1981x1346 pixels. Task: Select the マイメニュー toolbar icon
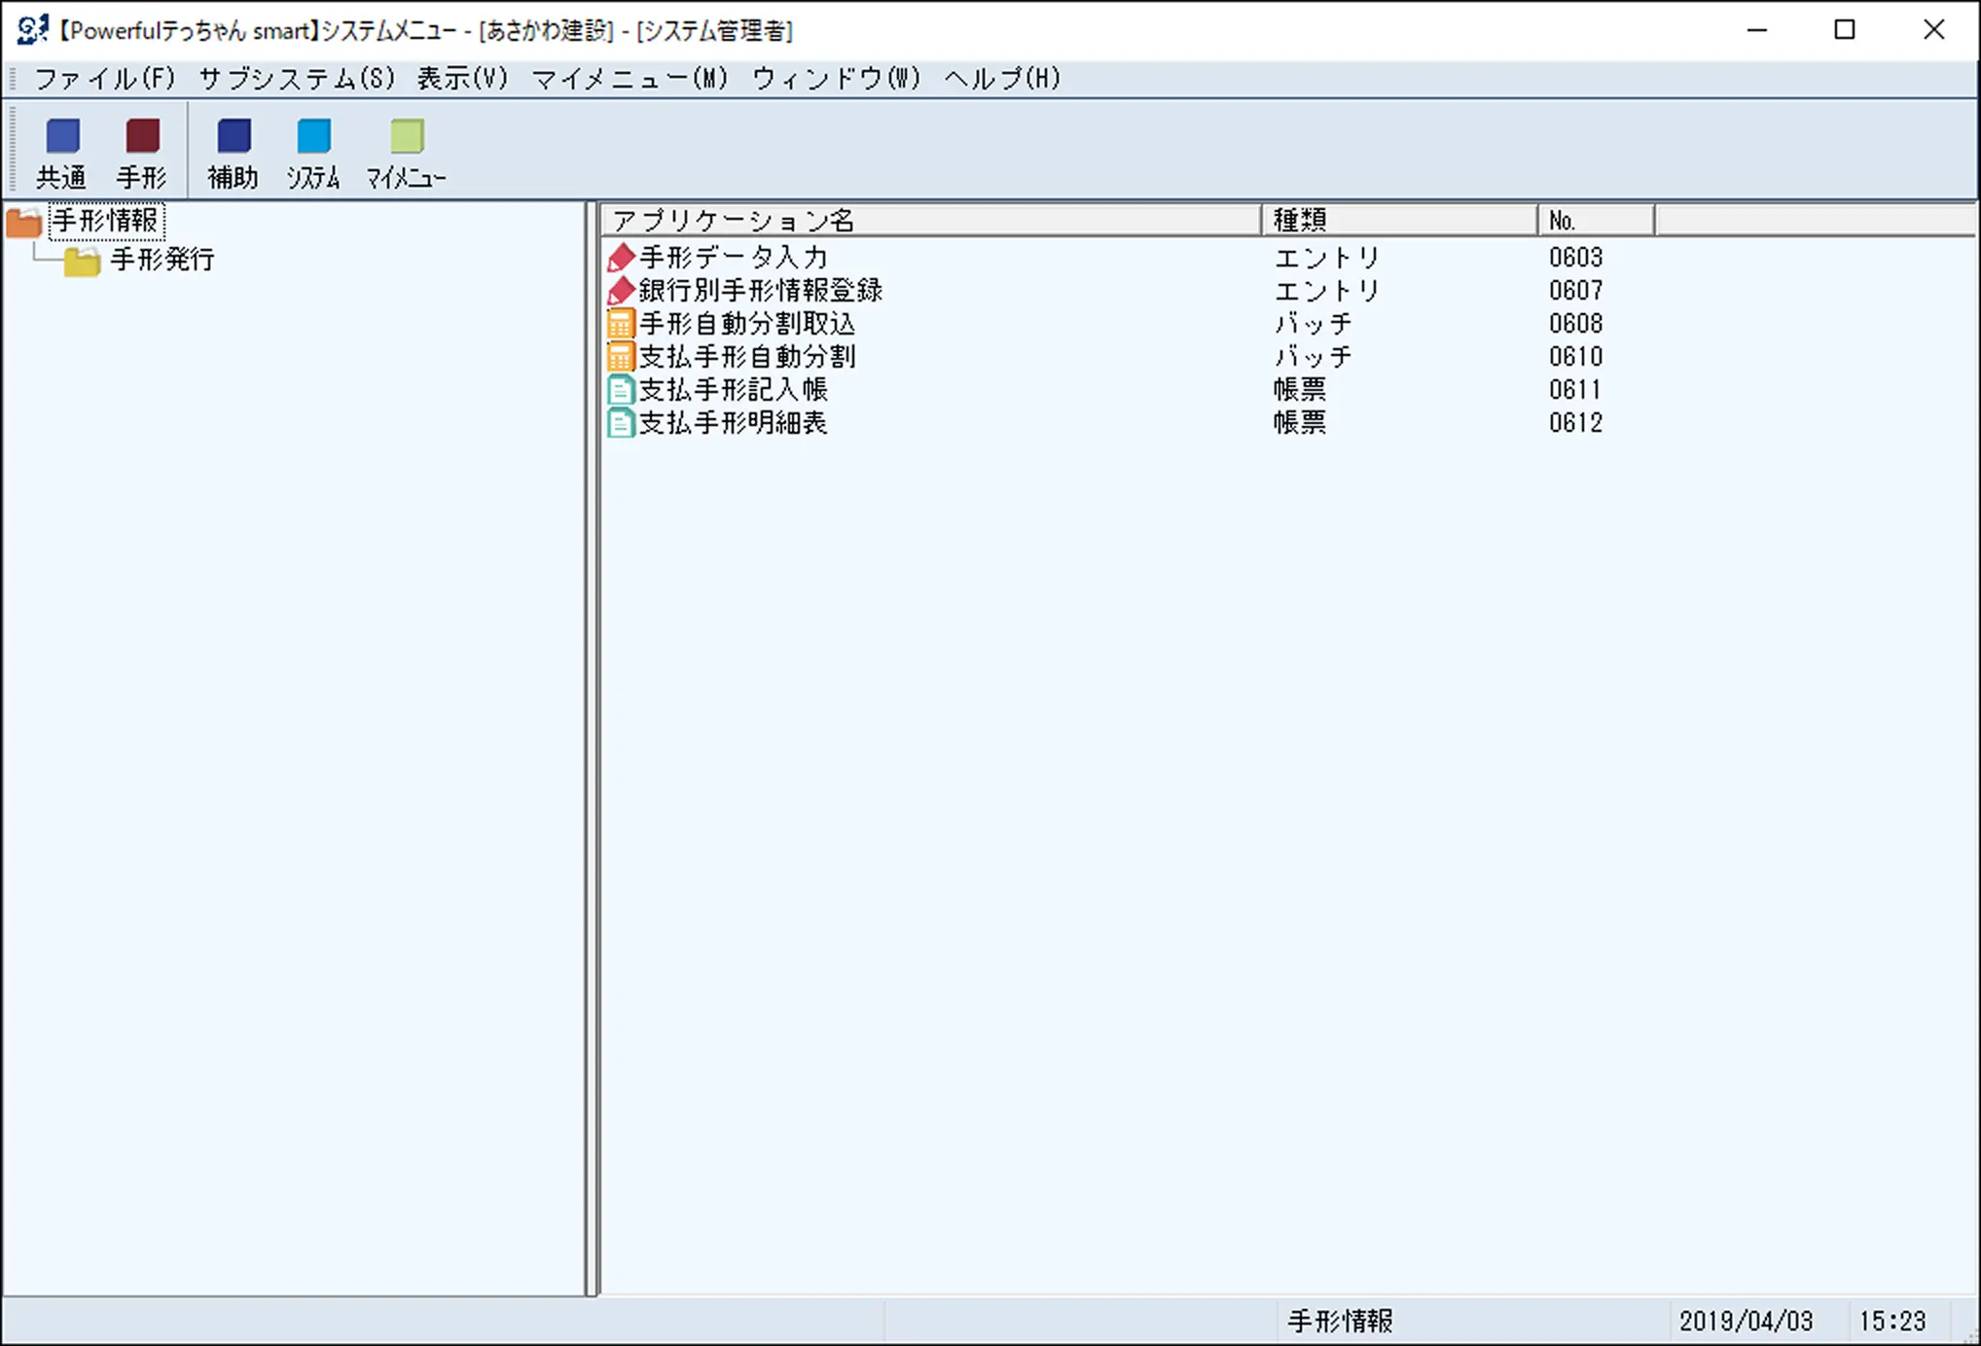point(406,151)
